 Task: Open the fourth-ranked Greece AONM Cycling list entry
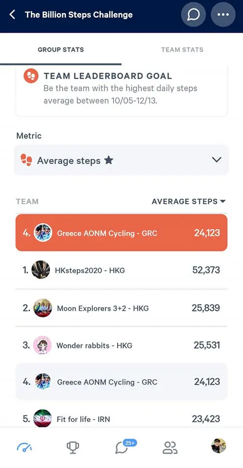click(121, 382)
